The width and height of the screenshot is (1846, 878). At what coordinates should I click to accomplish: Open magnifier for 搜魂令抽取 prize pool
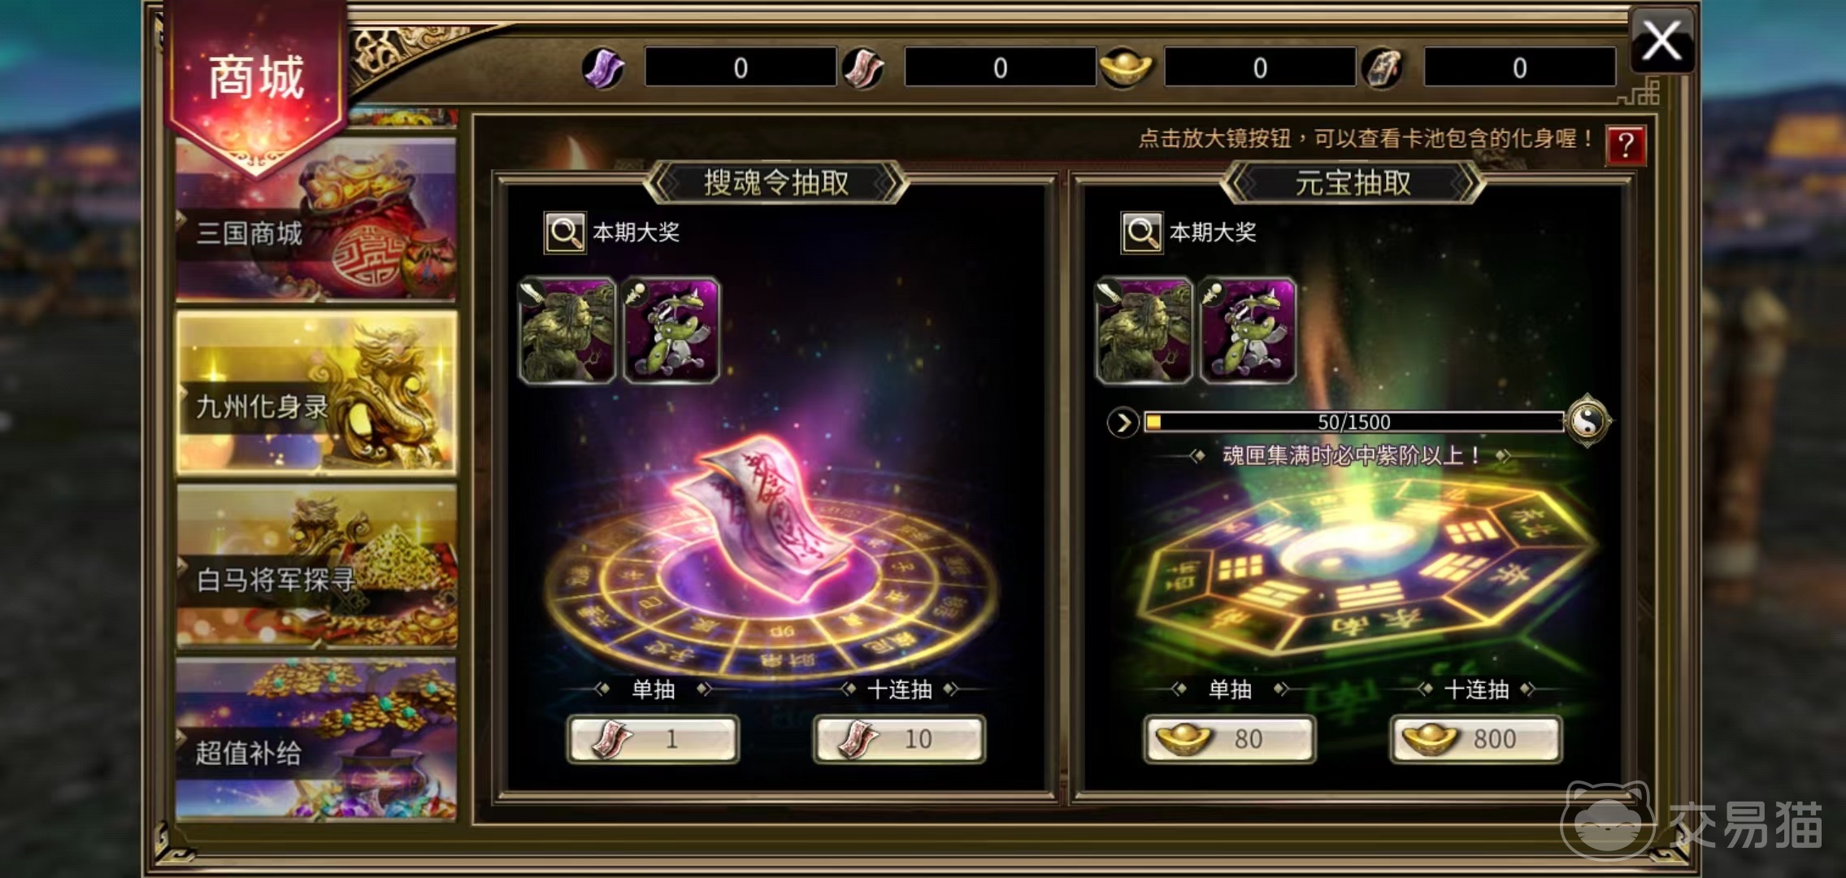(x=565, y=233)
